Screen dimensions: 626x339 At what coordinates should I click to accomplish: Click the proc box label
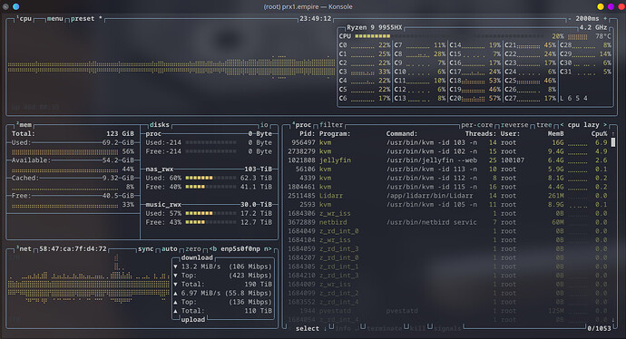point(303,125)
